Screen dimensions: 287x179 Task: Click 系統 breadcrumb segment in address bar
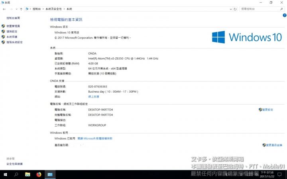point(69,9)
